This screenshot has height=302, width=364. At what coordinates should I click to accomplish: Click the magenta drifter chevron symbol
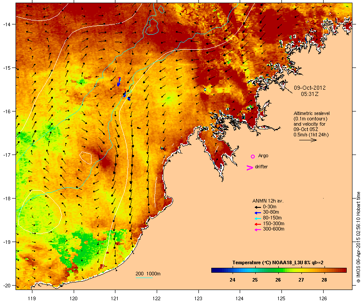point(249,168)
